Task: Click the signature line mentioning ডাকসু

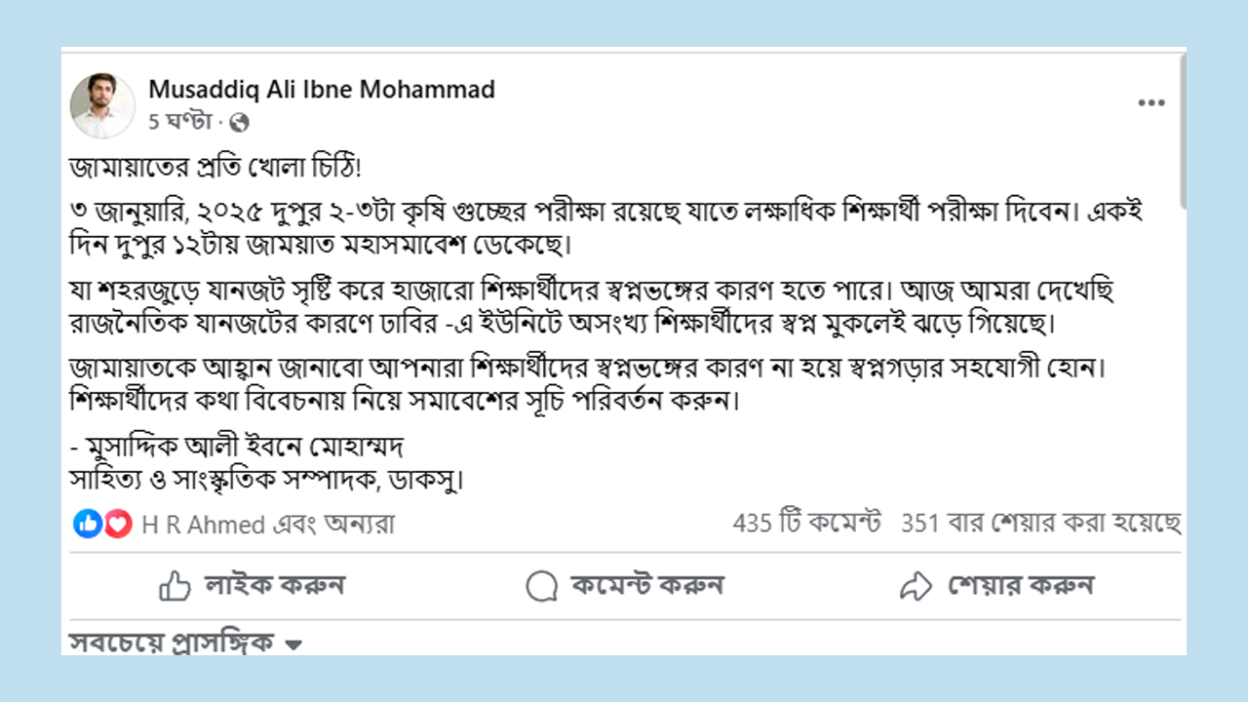Action: (265, 481)
